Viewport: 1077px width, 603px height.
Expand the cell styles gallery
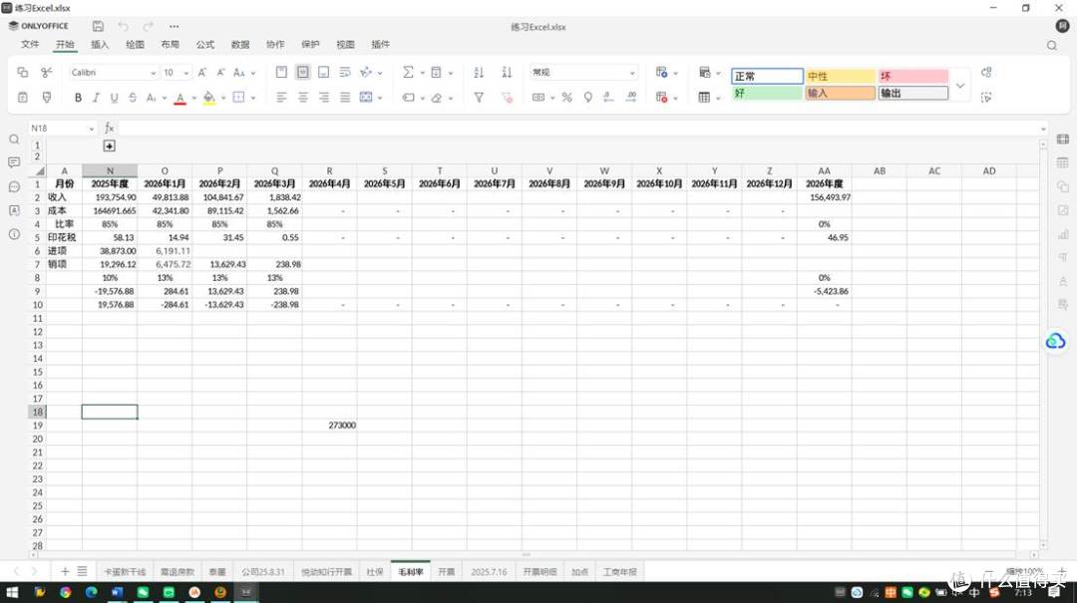(960, 85)
